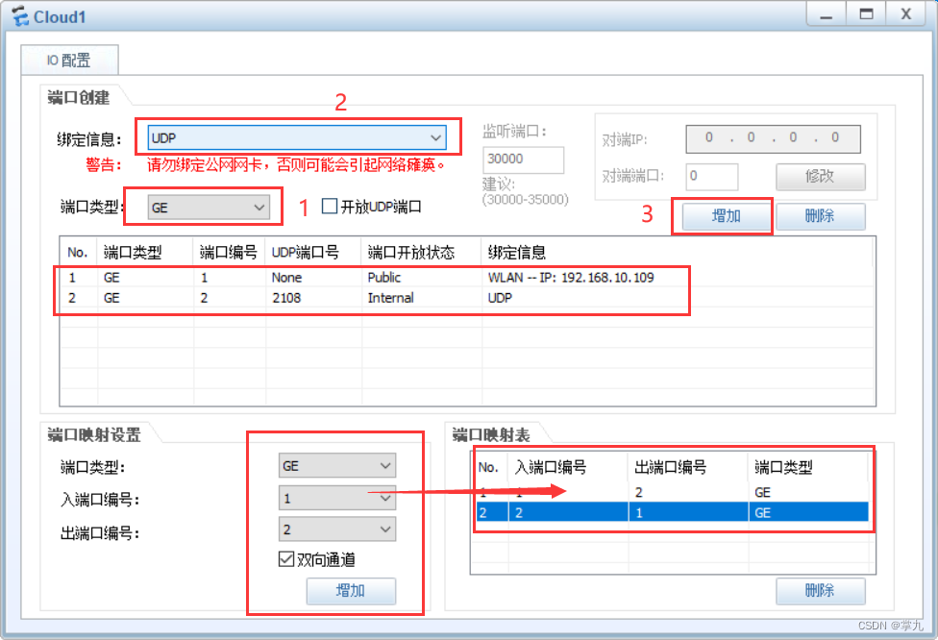Image resolution: width=938 pixels, height=640 pixels.
Task: Click the Public cell in port list
Action: pyautogui.click(x=384, y=278)
